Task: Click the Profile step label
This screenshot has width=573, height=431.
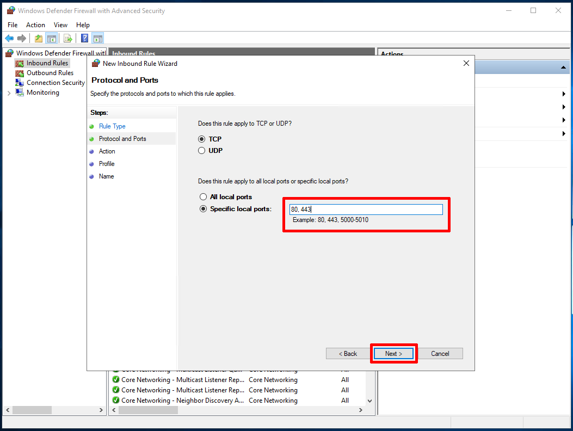Action: 107,164
